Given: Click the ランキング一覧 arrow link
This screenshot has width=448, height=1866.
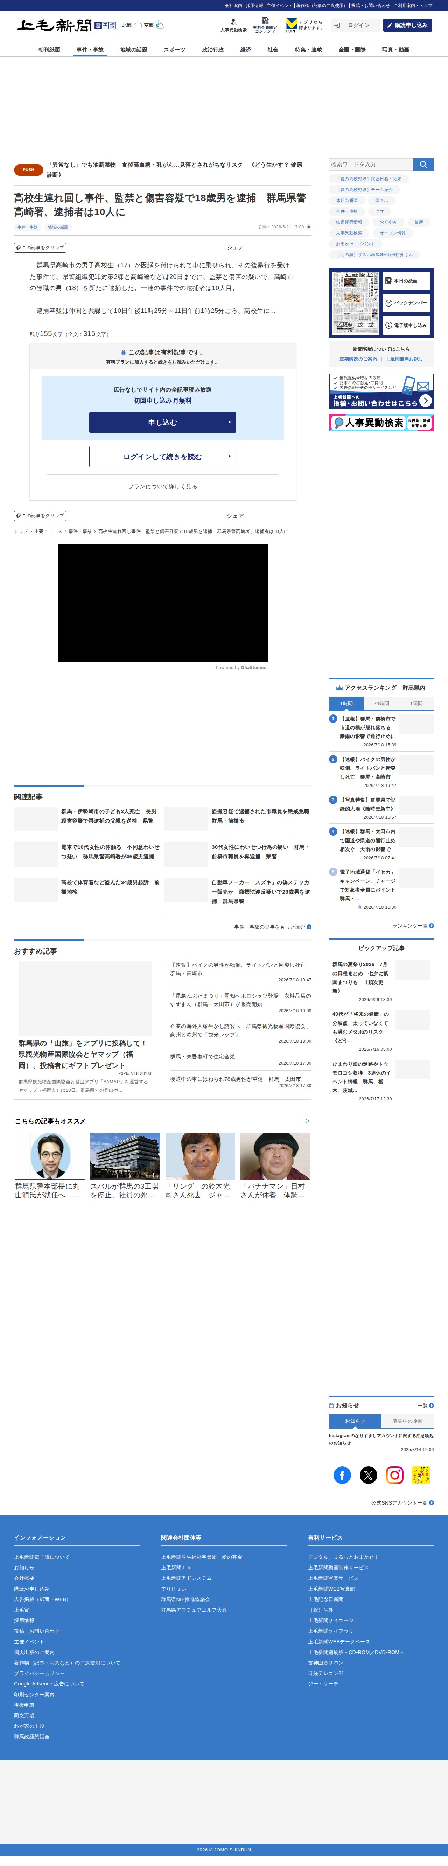Looking at the screenshot, I should [413, 926].
